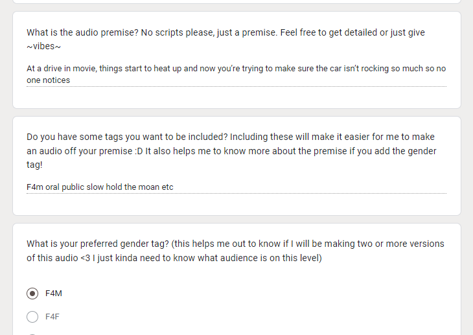The image size is (473, 335).
Task: Click the "~vibes~" text in premise question
Action: coord(44,46)
